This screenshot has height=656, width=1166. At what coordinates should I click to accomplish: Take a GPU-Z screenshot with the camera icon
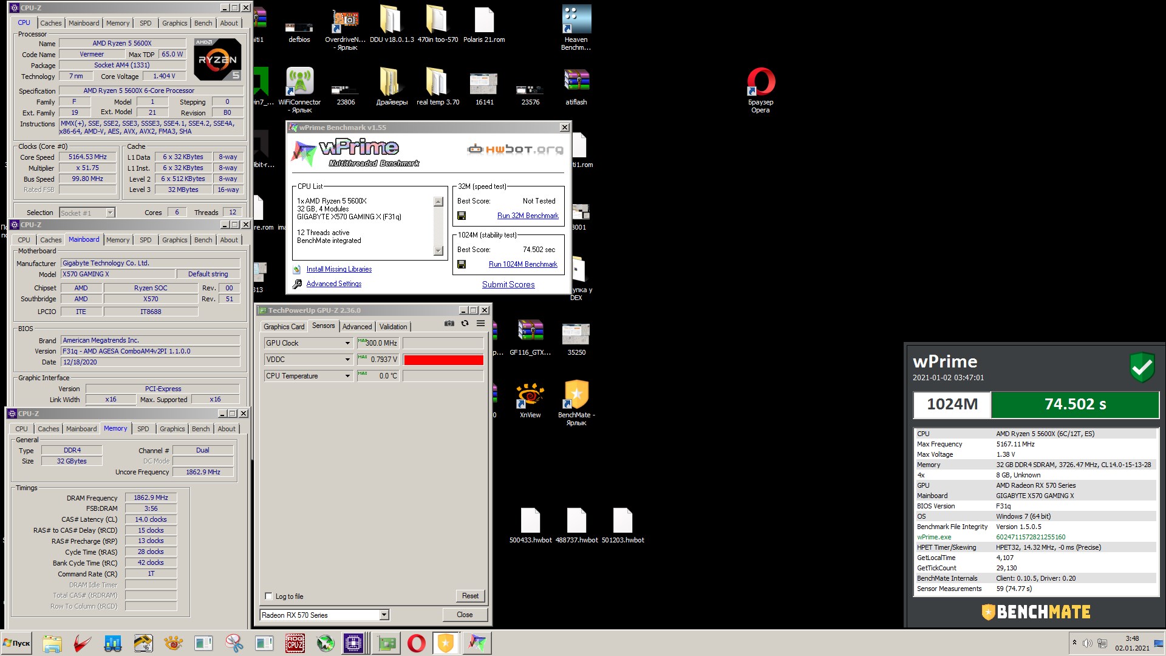(449, 324)
